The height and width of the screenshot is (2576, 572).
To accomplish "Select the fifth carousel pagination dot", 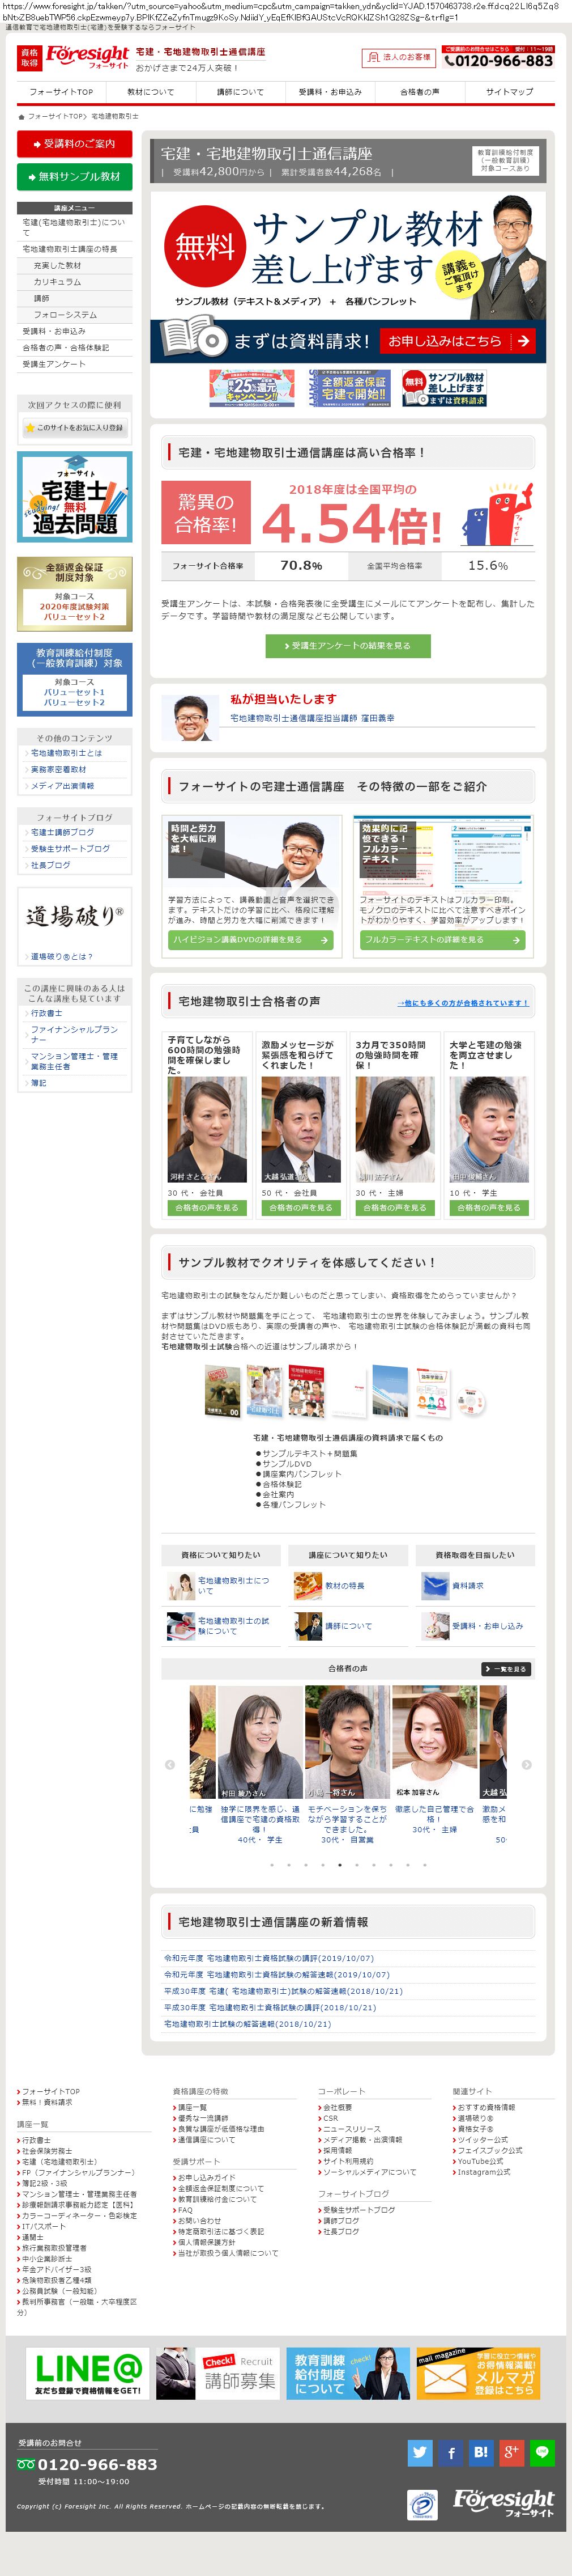I will coord(339,1864).
